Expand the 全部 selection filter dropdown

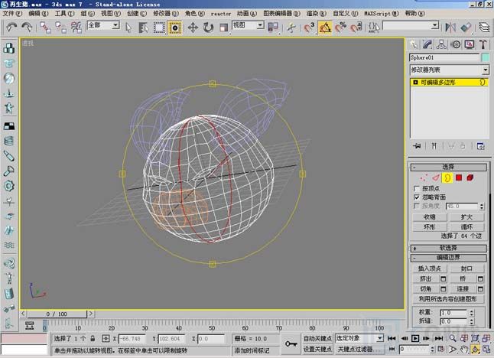pos(115,25)
